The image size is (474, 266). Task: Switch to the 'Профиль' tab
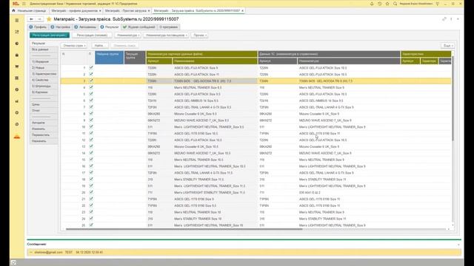(x=38, y=27)
